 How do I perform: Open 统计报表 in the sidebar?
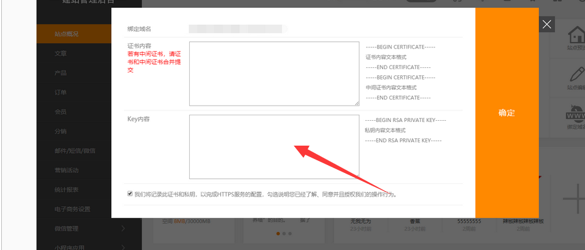click(x=66, y=190)
